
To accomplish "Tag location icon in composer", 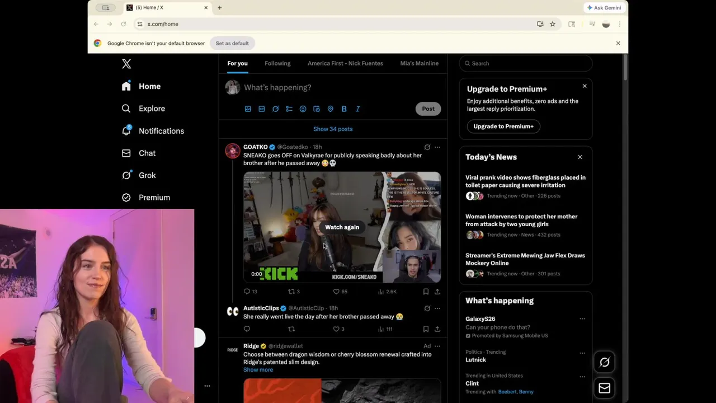I will click(x=330, y=109).
